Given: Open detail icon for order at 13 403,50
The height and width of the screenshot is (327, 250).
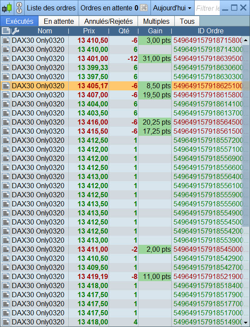Looking at the screenshot, I should pos(6,113).
